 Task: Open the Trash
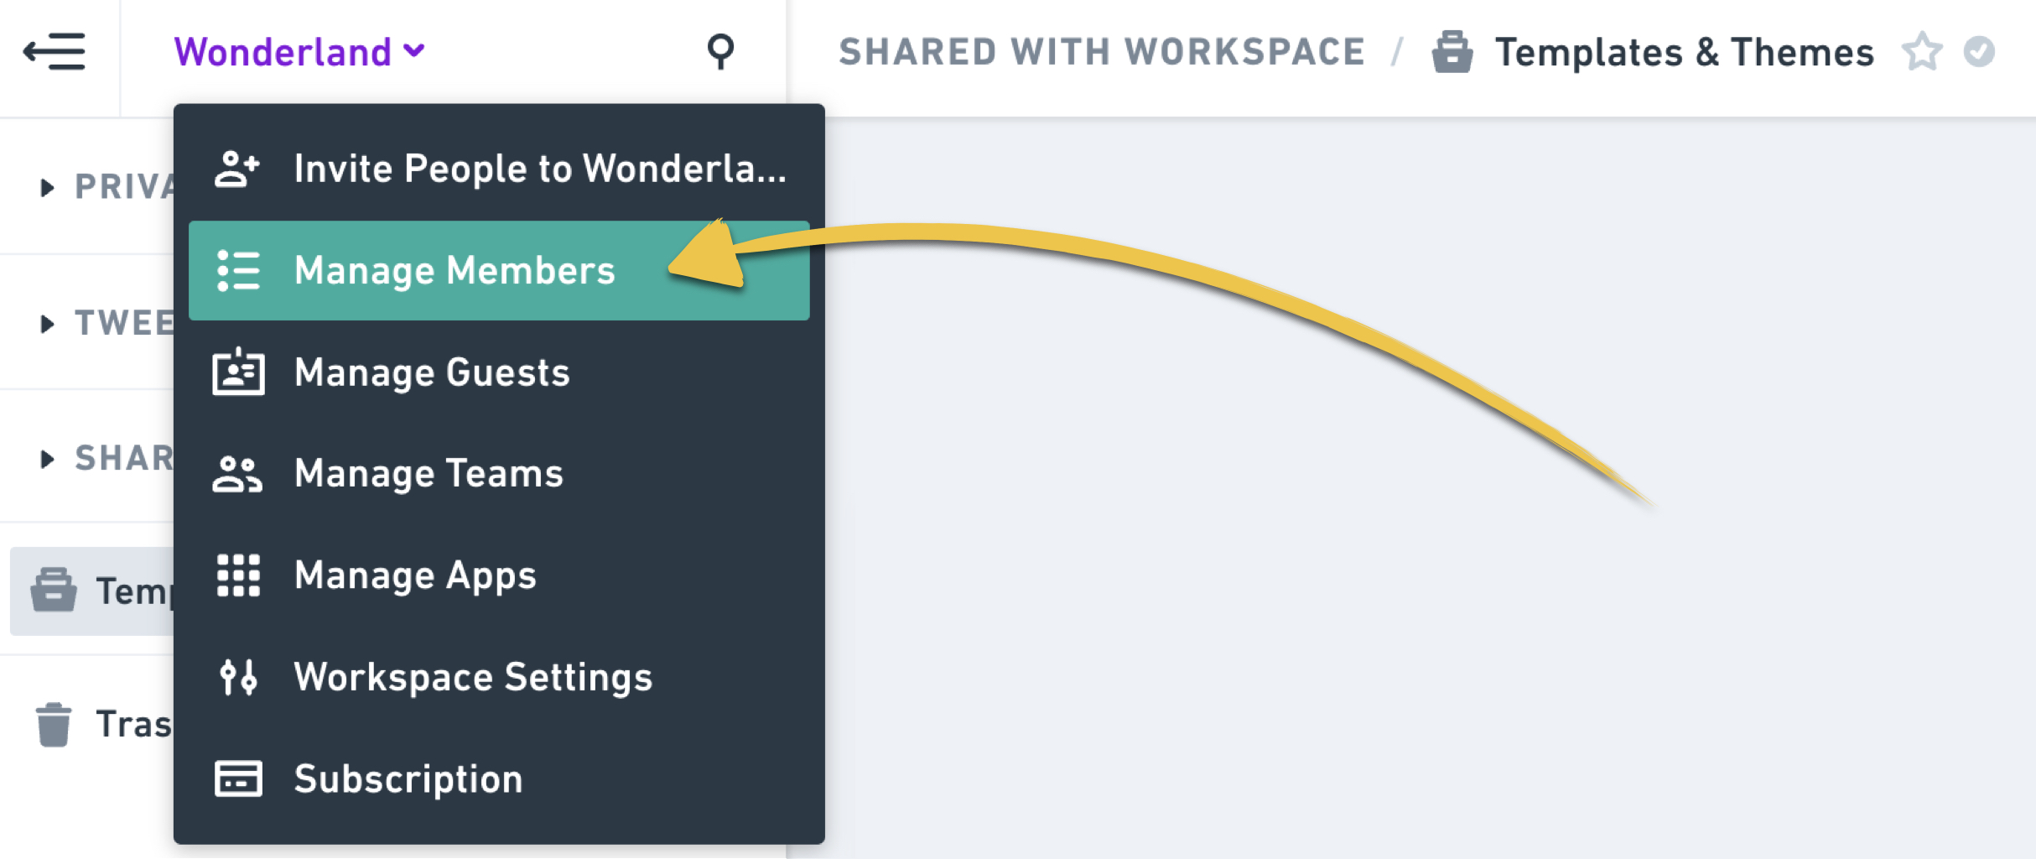55,725
